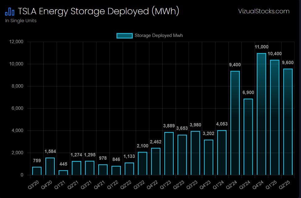Click the Q1'24 bar labeled 4,053
Screen dimensions: 301x198
[x=222, y=153]
